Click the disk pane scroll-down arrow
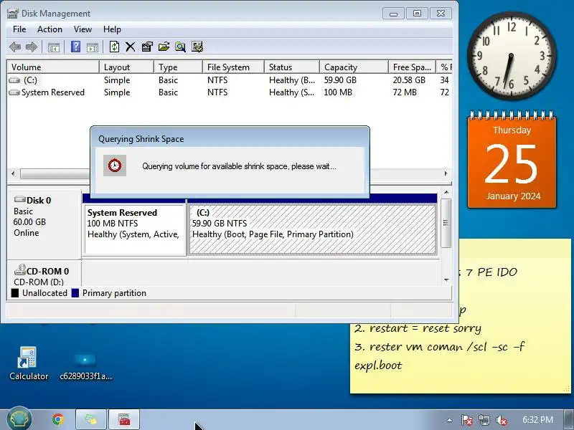Image resolution: width=574 pixels, height=430 pixels. pyautogui.click(x=446, y=280)
